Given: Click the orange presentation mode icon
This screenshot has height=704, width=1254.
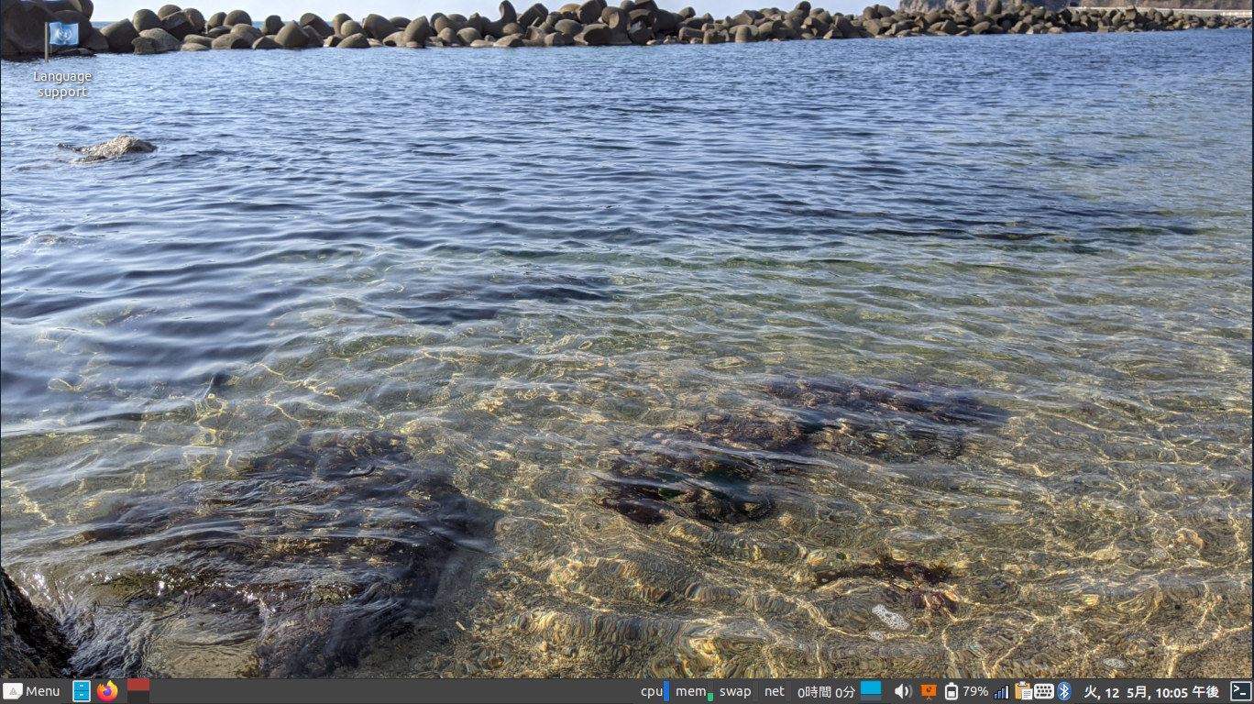Looking at the screenshot, I should click(929, 691).
